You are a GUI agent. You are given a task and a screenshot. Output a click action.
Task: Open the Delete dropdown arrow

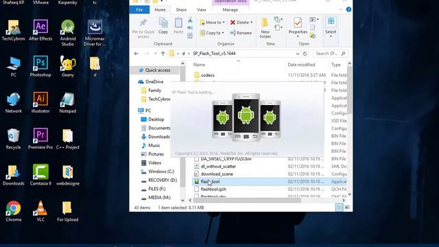pyautogui.click(x=252, y=23)
